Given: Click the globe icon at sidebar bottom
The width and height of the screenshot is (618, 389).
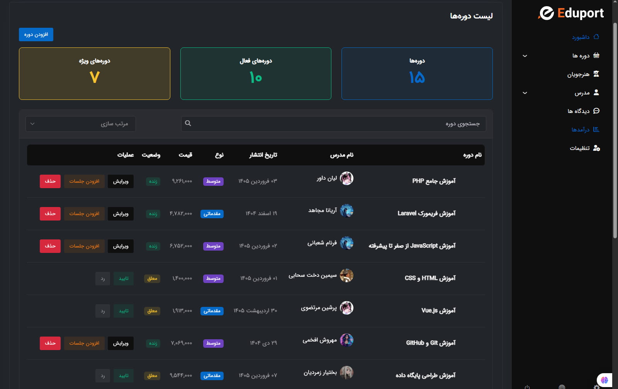Looking at the screenshot, I should pos(562,387).
